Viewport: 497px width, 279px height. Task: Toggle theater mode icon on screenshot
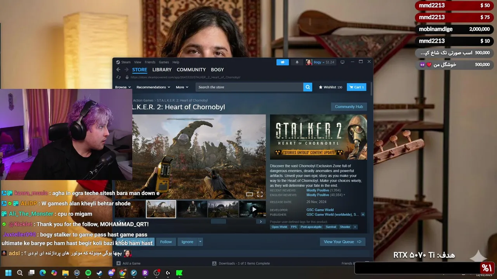point(250,194)
